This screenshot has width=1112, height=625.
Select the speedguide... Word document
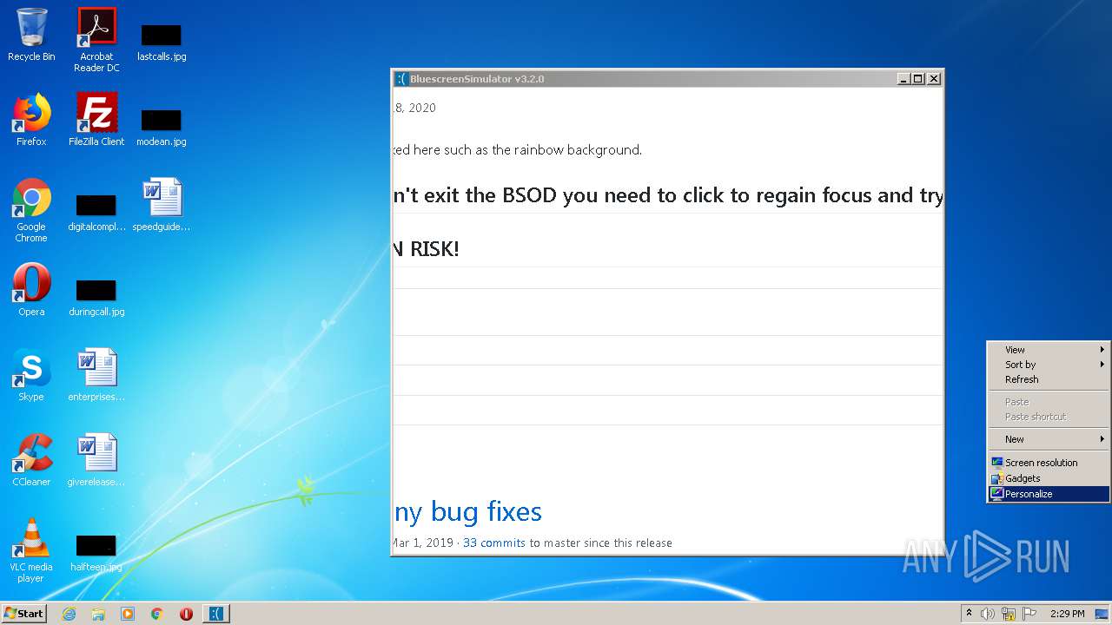(x=162, y=205)
